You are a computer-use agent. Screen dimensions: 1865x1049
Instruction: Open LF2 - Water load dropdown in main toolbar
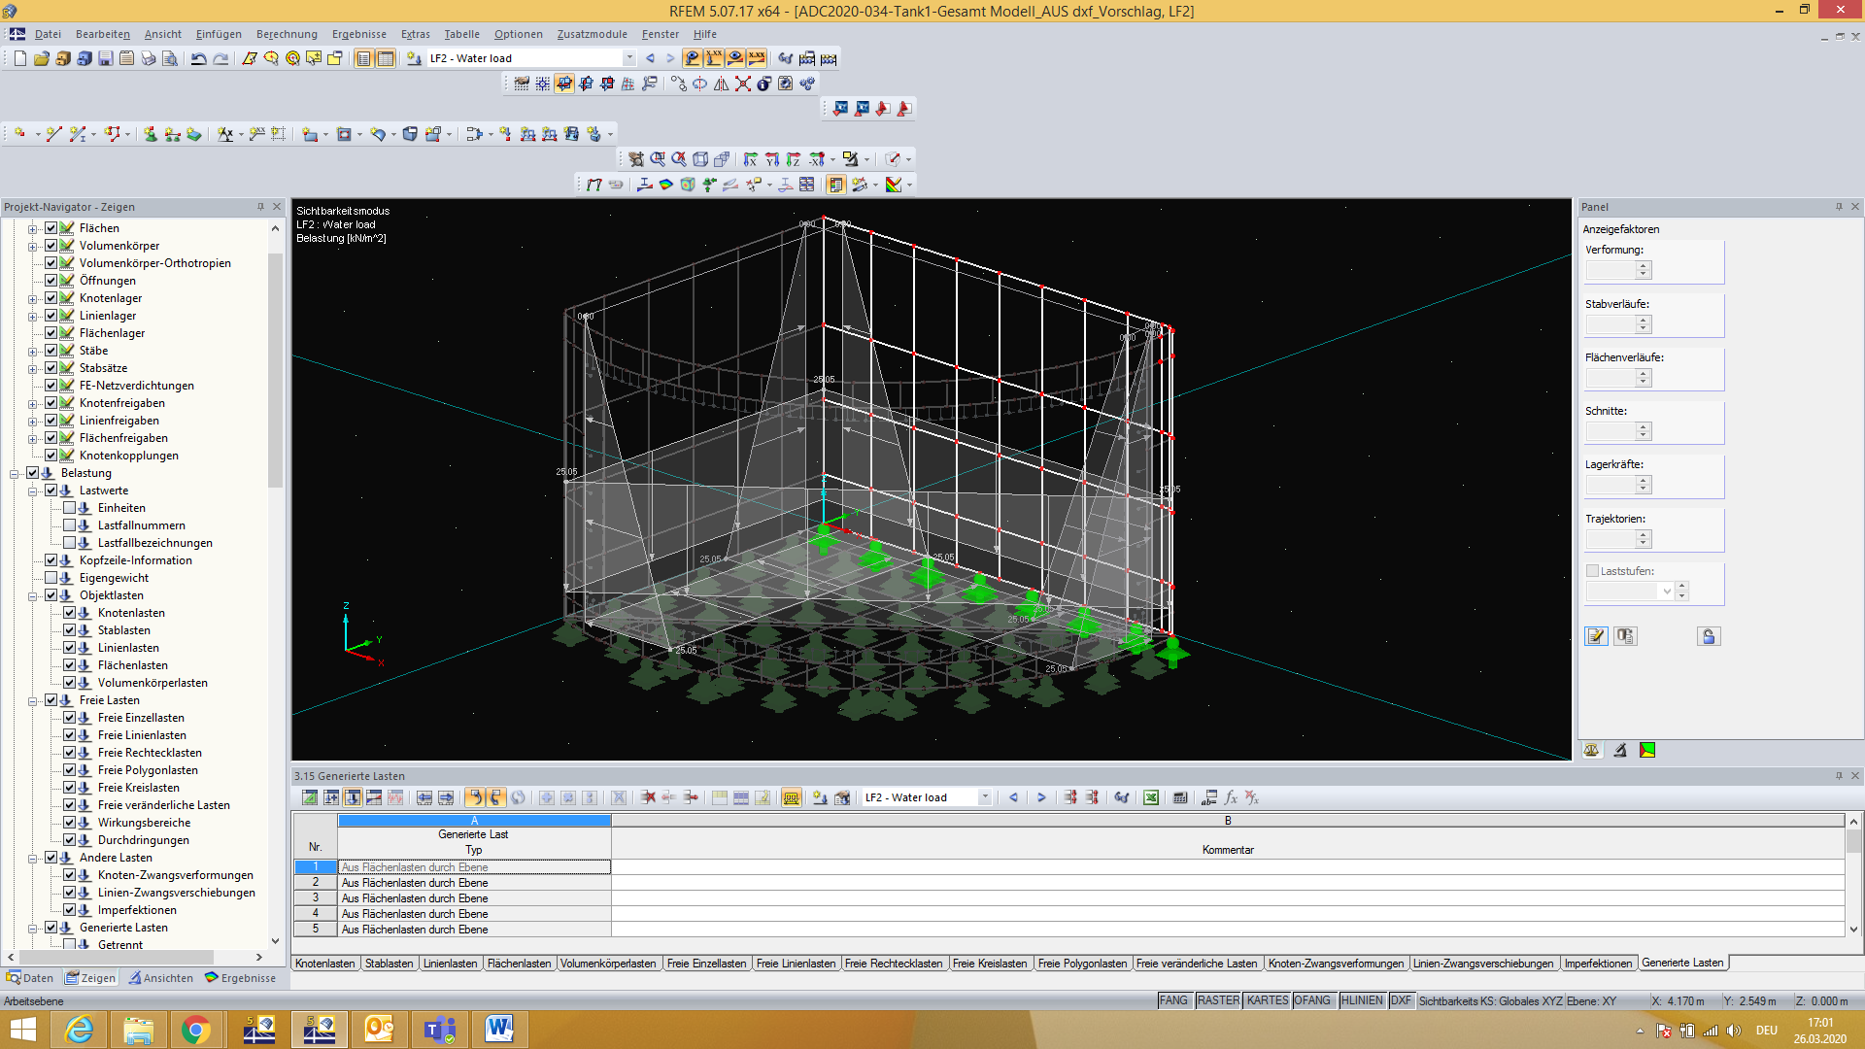click(x=629, y=58)
